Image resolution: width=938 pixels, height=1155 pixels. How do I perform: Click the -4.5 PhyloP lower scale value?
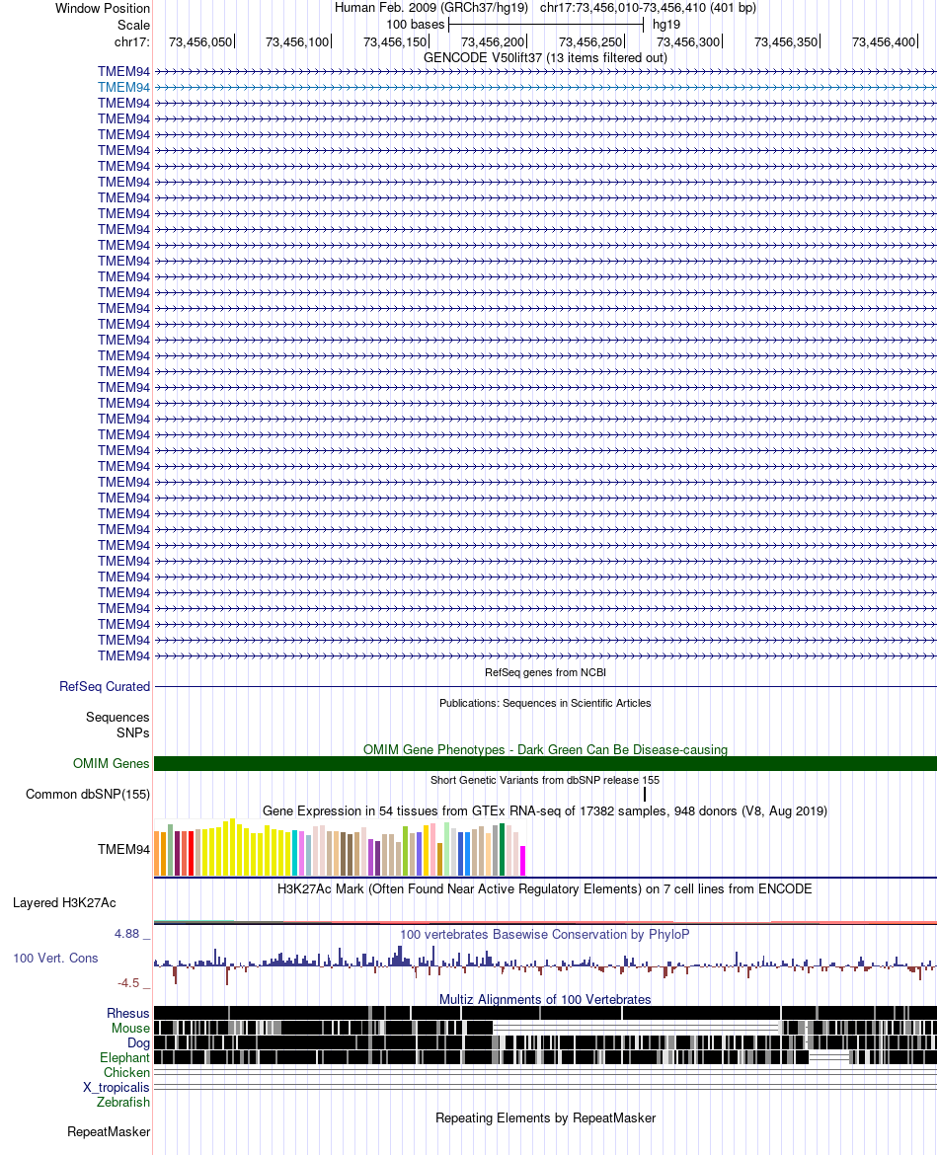(128, 983)
